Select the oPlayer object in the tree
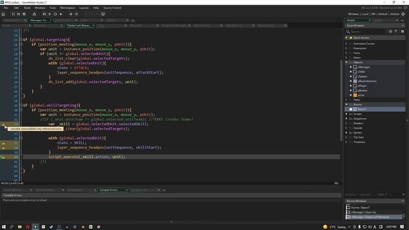 point(362,86)
